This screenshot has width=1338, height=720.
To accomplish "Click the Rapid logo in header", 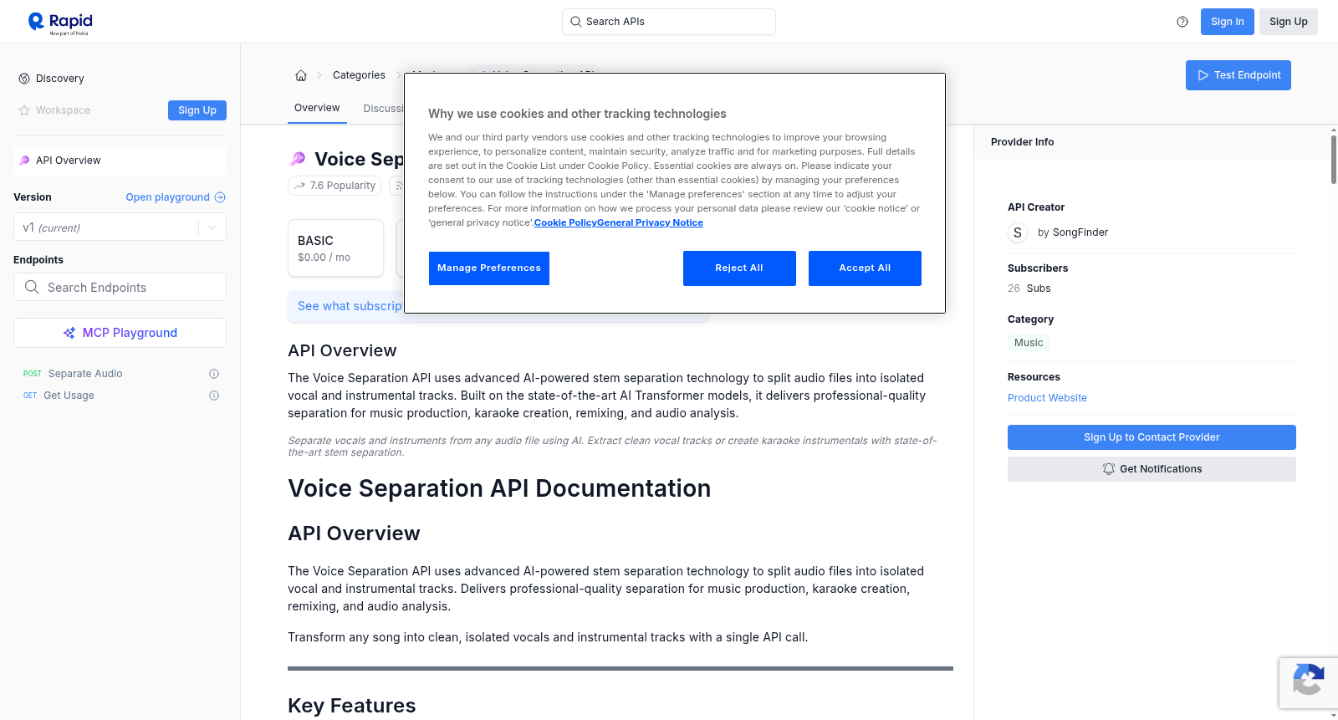I will pyautogui.click(x=60, y=23).
